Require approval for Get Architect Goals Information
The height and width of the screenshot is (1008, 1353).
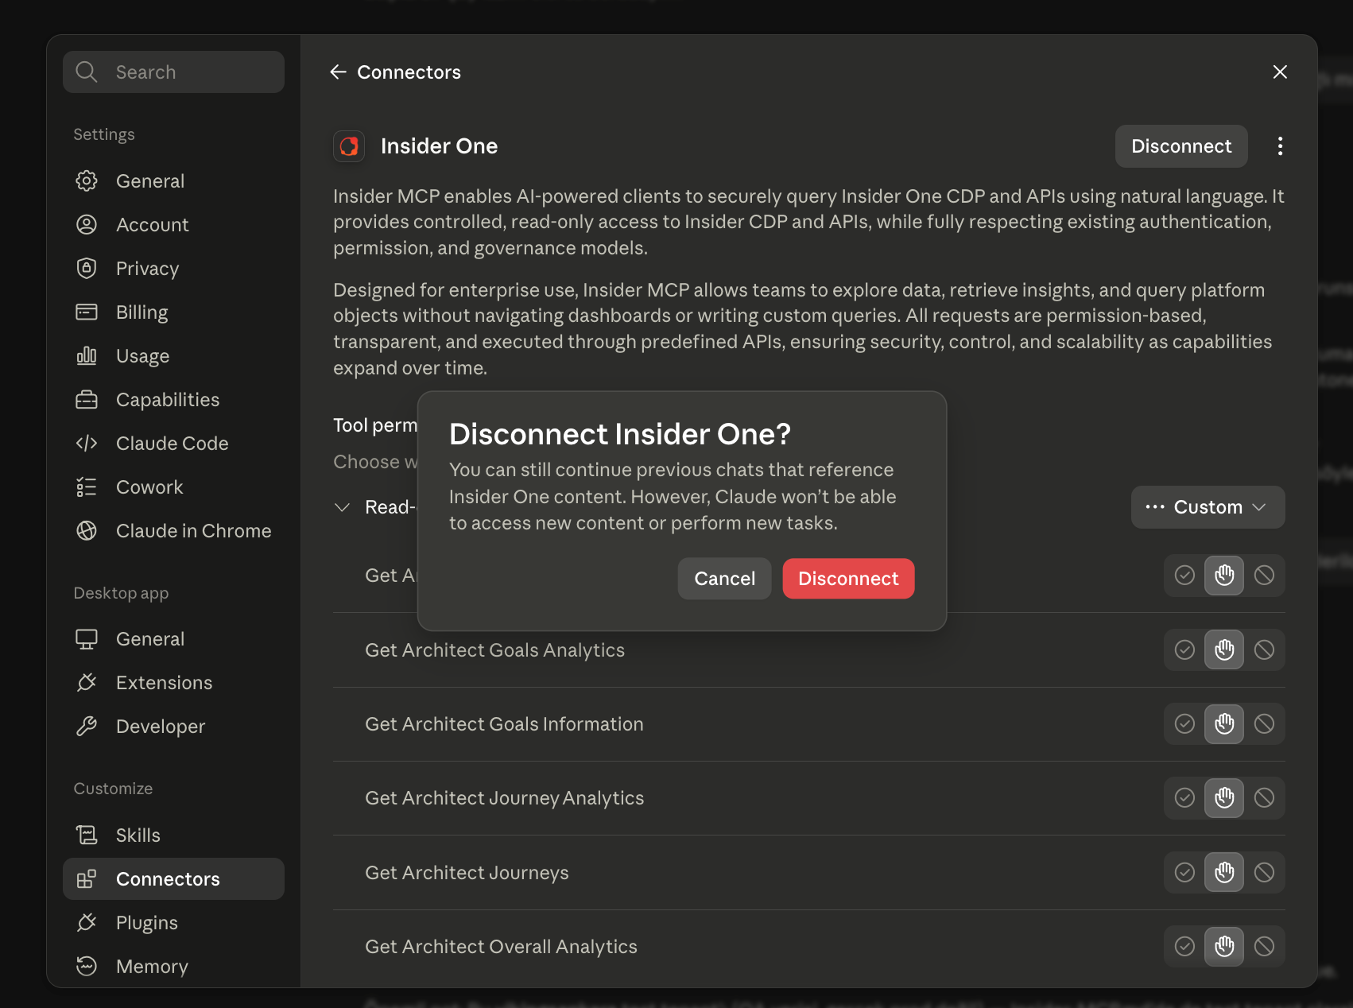1224,724
